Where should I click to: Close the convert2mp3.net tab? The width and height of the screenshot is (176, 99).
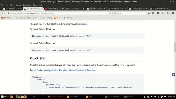125,9
